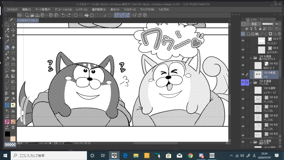This screenshot has width=284, height=160.
Task: Hide the パンク_01 layer eye
Action: click(x=243, y=41)
